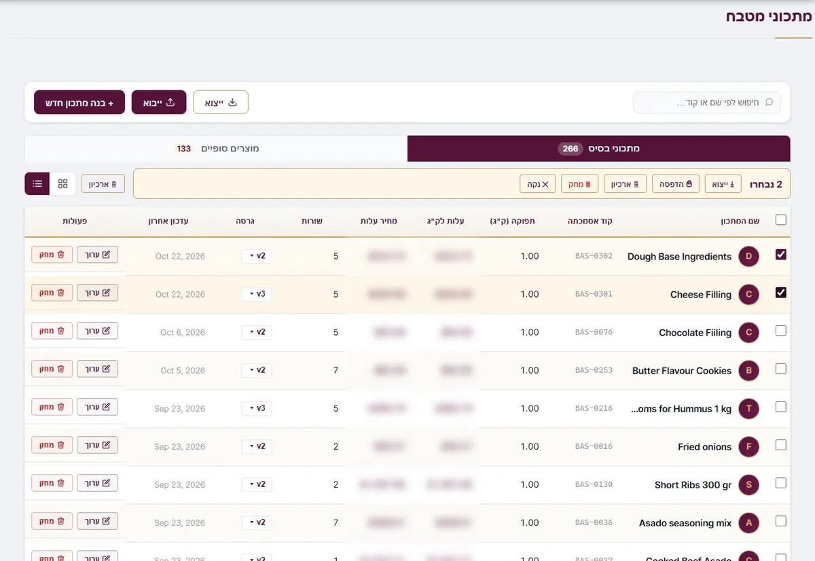The height and width of the screenshot is (561, 815).
Task: Open the מוצרים סופיים tab
Action: [216, 149]
